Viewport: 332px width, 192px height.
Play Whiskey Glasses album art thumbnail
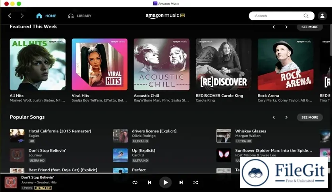(224, 136)
